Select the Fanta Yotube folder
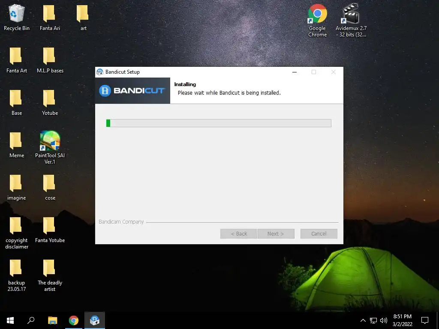The height and width of the screenshot is (329, 439). pyautogui.click(x=50, y=230)
